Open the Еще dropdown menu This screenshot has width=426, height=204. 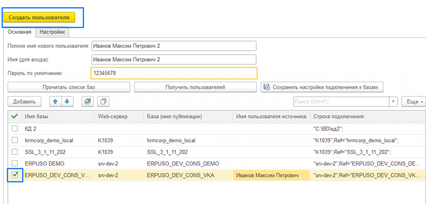(414, 102)
